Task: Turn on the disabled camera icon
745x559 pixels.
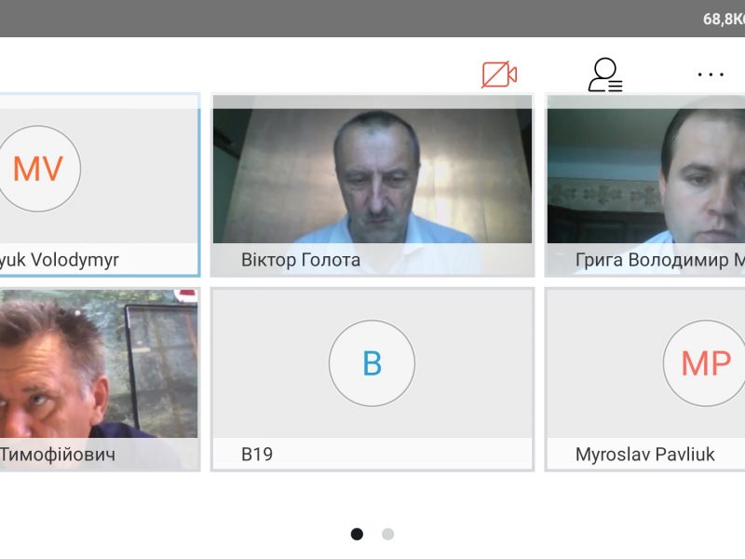Action: click(499, 75)
